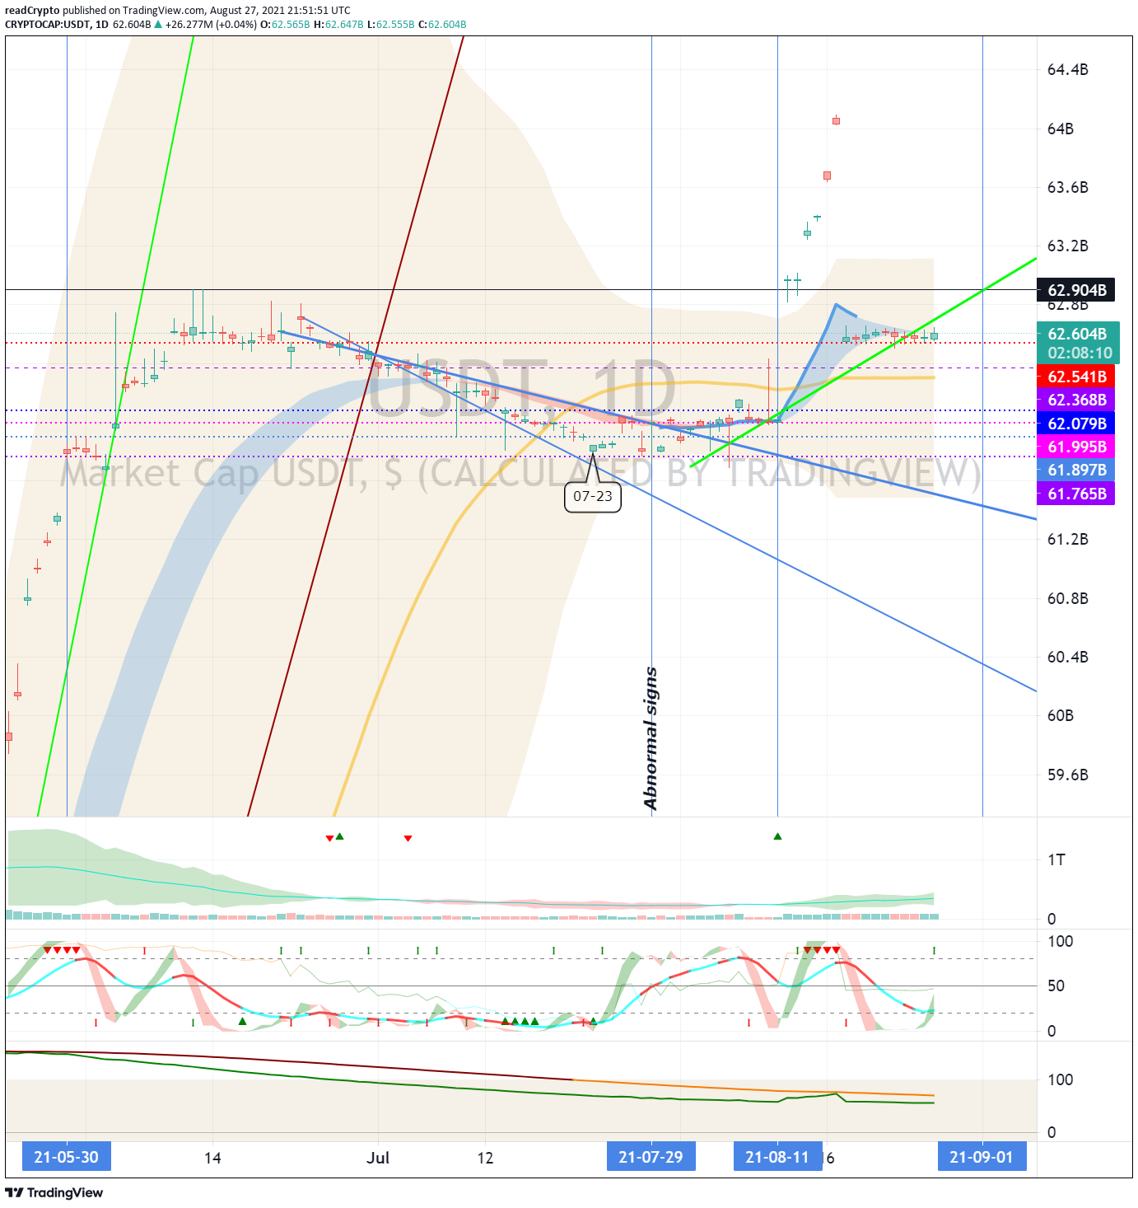Click the 21-08-11 date marker

click(777, 1157)
